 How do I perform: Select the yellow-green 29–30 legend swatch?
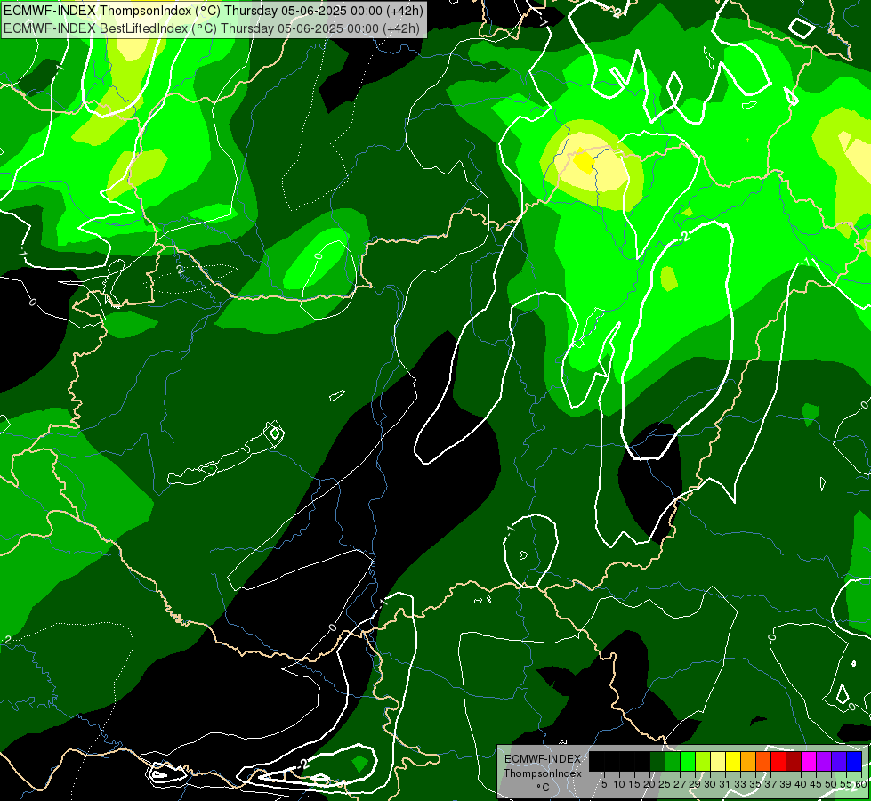[x=703, y=761]
